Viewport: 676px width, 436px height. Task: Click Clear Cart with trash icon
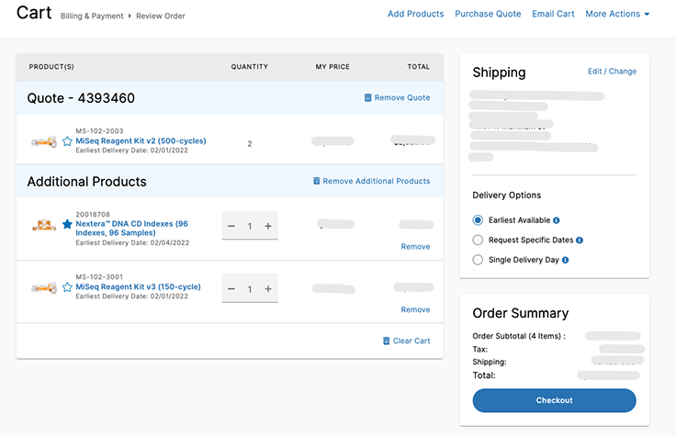click(406, 341)
